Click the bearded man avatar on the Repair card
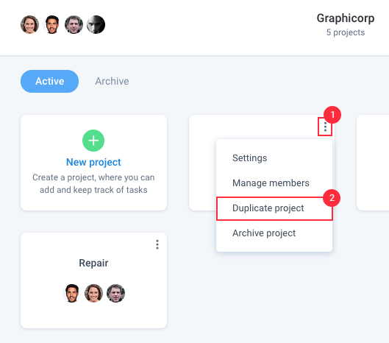 [x=72, y=294]
